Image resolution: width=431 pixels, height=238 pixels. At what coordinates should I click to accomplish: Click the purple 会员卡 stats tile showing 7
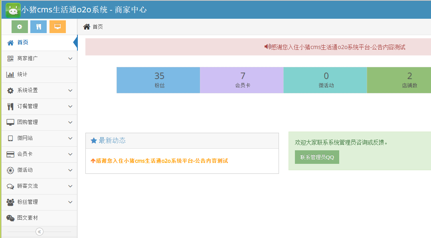[x=242, y=80]
